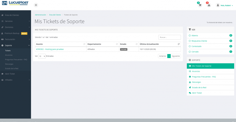236x122 pixels.
Task: Sort by Asunto column sort icon
Action: (84, 44)
